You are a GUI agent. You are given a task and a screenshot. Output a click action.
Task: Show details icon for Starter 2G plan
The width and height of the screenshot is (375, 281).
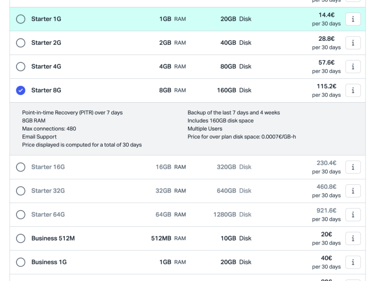coord(353,43)
